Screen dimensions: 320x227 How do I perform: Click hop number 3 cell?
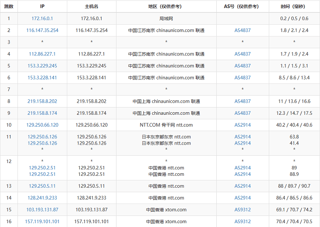pos(9,42)
